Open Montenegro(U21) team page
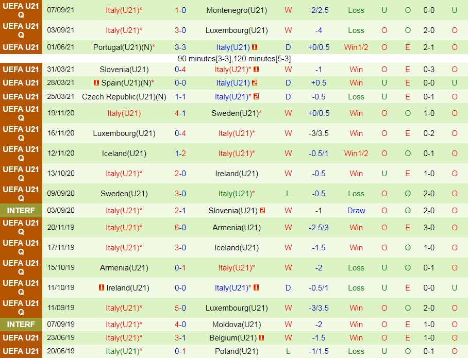 click(237, 10)
